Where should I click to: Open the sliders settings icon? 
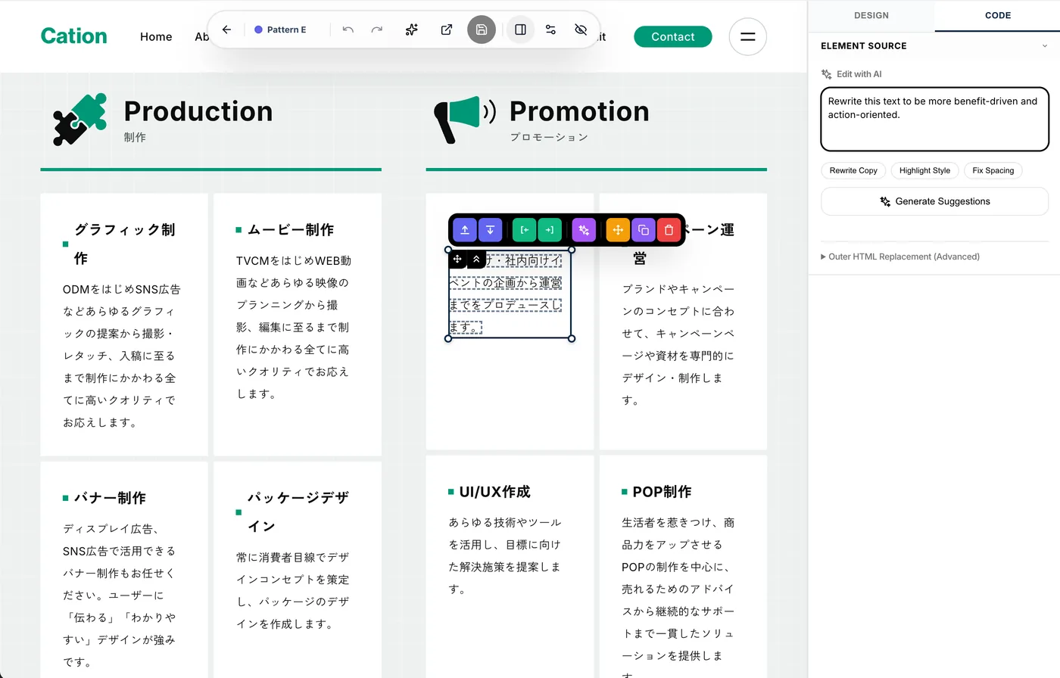click(550, 30)
